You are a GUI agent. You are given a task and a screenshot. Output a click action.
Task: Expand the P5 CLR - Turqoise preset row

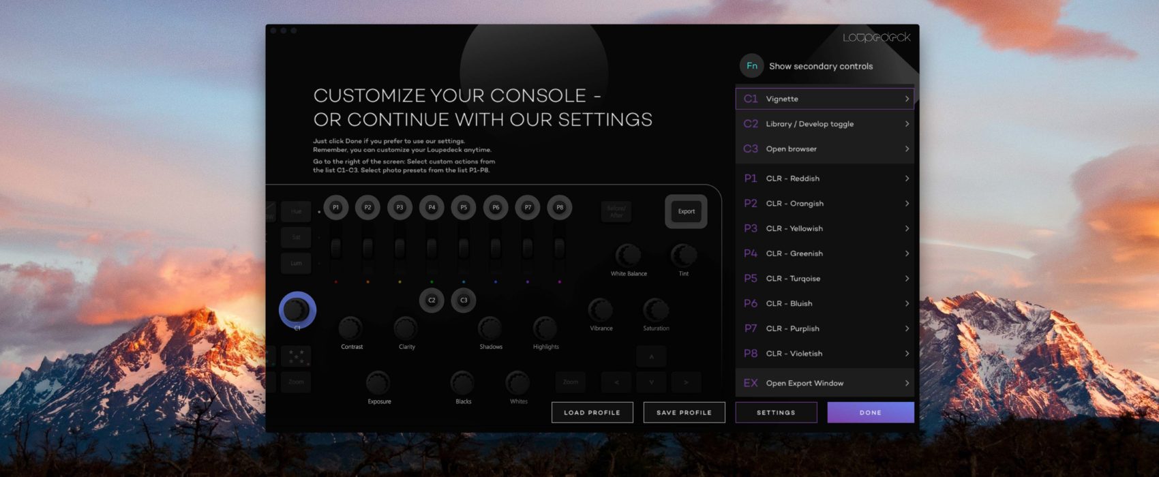[825, 278]
